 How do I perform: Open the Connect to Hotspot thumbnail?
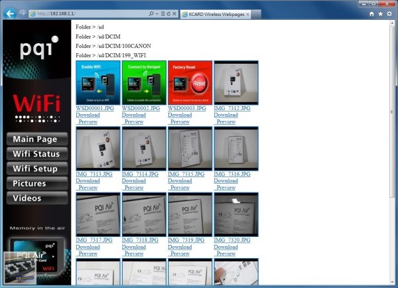[144, 82]
